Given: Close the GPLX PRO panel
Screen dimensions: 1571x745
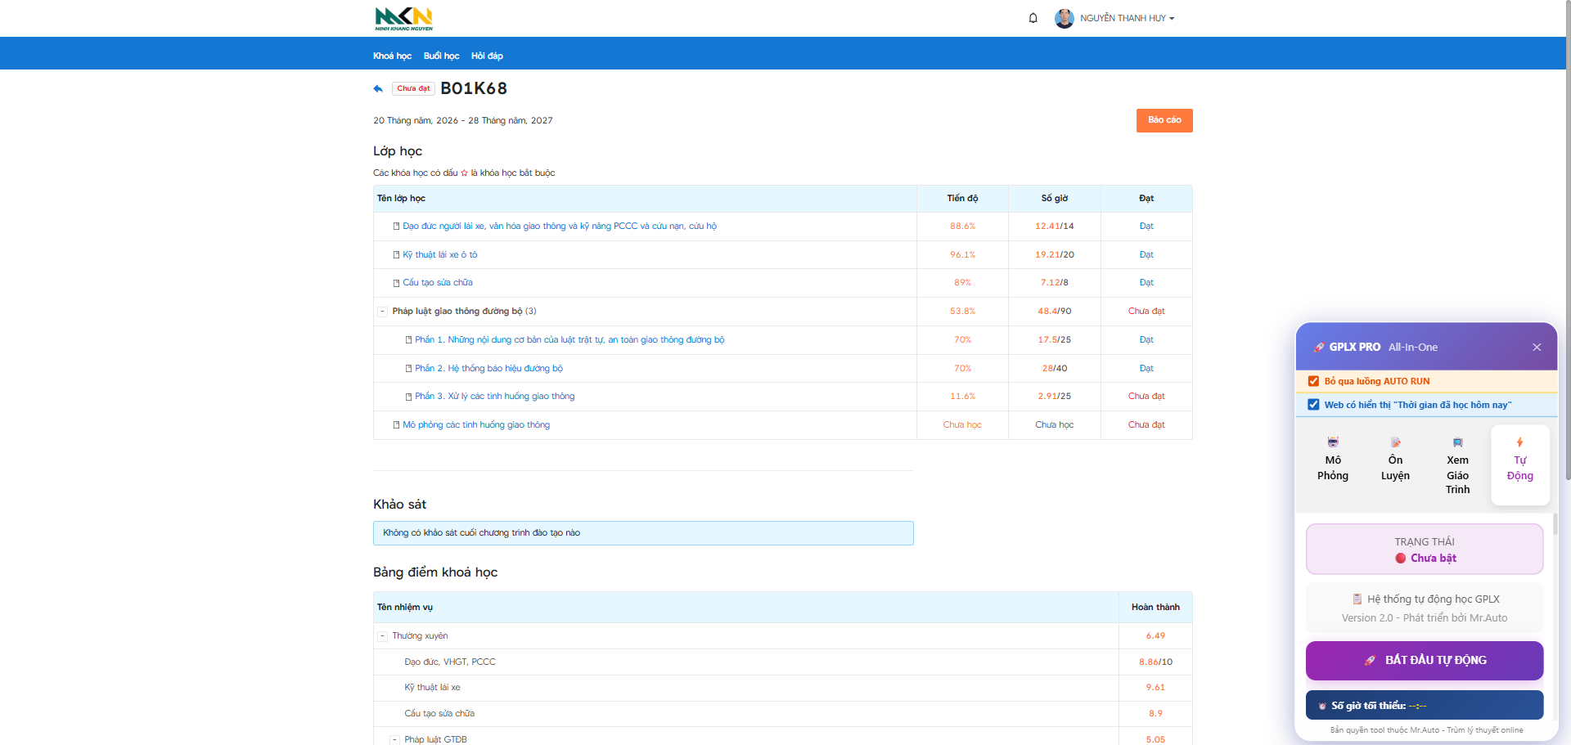Looking at the screenshot, I should click(1537, 348).
